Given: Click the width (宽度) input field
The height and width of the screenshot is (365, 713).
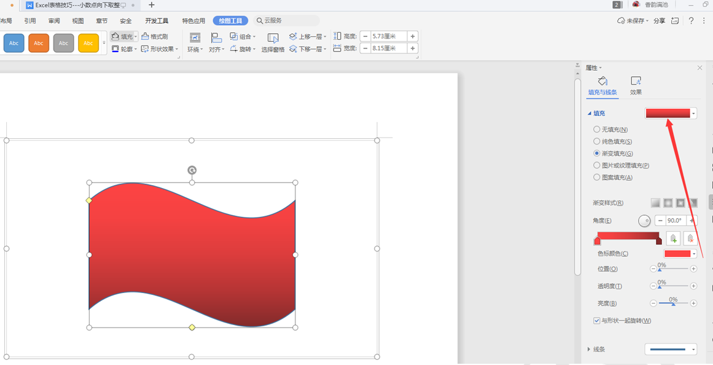Looking at the screenshot, I should [388, 49].
